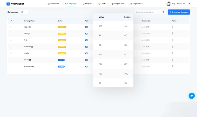Screen dimensions: 197x117
Task: Open external link icon for gfgfg
Action: 29,34
